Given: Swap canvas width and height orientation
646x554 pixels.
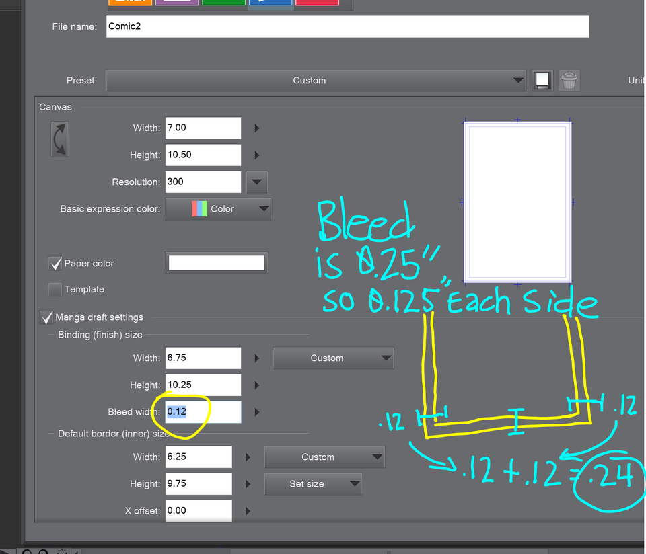Looking at the screenshot, I should (60, 139).
